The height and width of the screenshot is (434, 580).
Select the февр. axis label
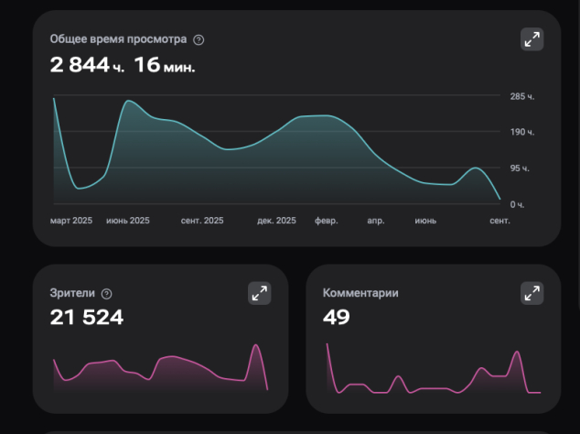[x=327, y=221]
